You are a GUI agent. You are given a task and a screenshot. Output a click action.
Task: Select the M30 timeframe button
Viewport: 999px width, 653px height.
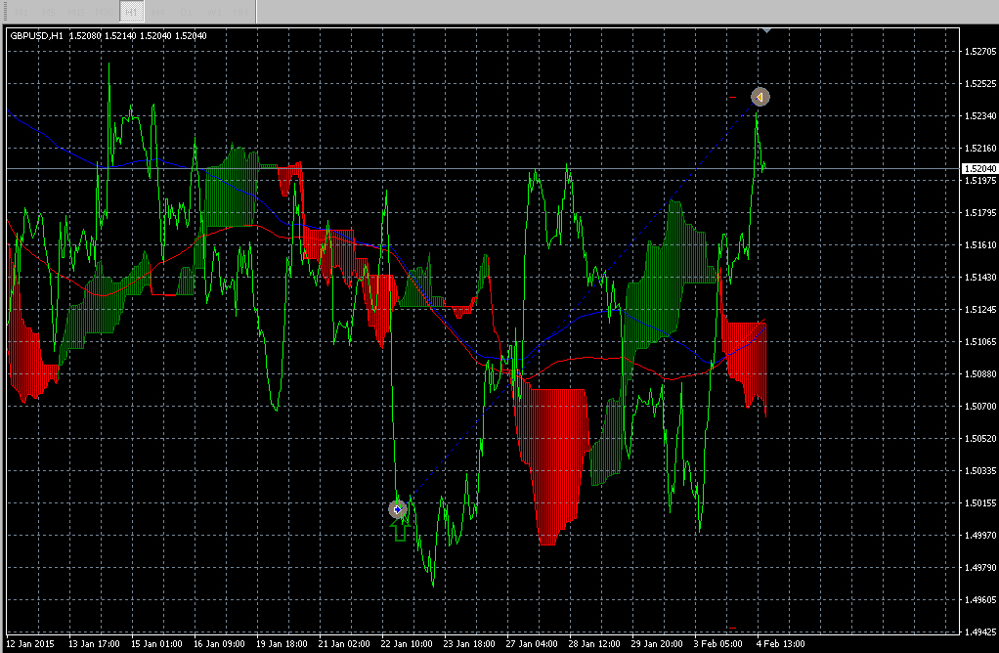[x=104, y=12]
